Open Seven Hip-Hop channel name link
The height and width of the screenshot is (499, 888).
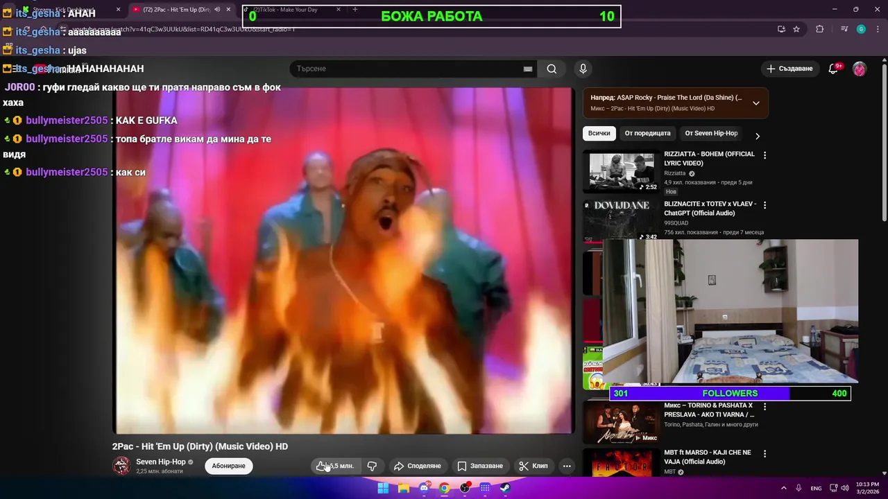(x=161, y=462)
